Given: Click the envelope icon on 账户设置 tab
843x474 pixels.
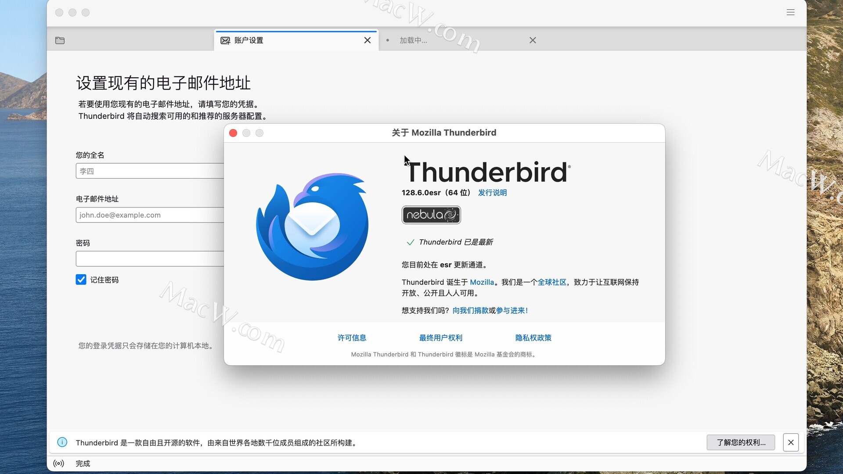Looking at the screenshot, I should pos(225,40).
